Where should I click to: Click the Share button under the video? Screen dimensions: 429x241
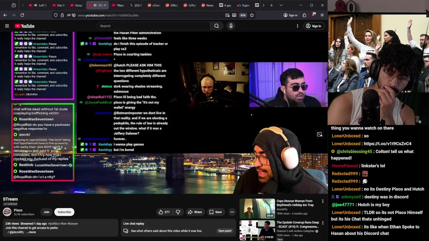coord(195,212)
